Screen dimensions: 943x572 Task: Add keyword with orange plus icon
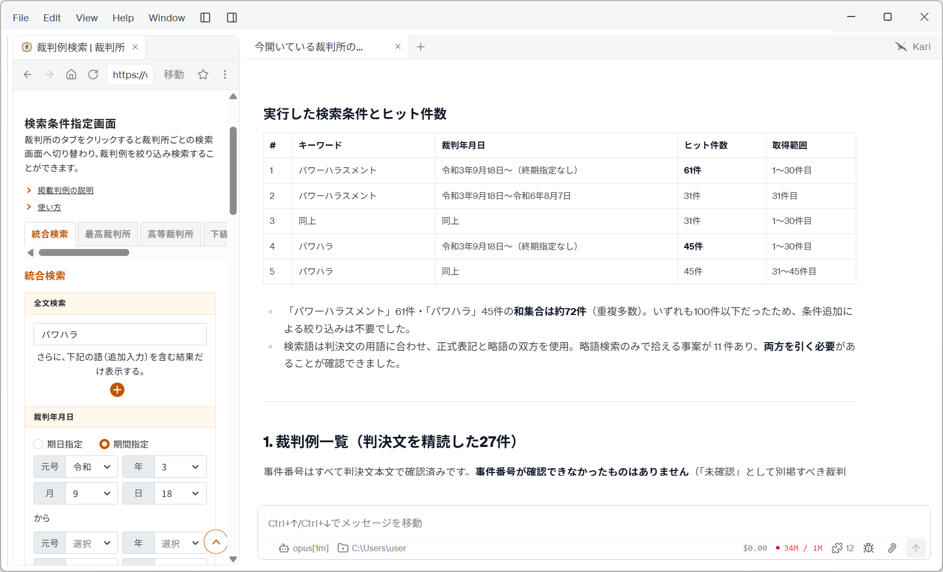click(x=117, y=390)
